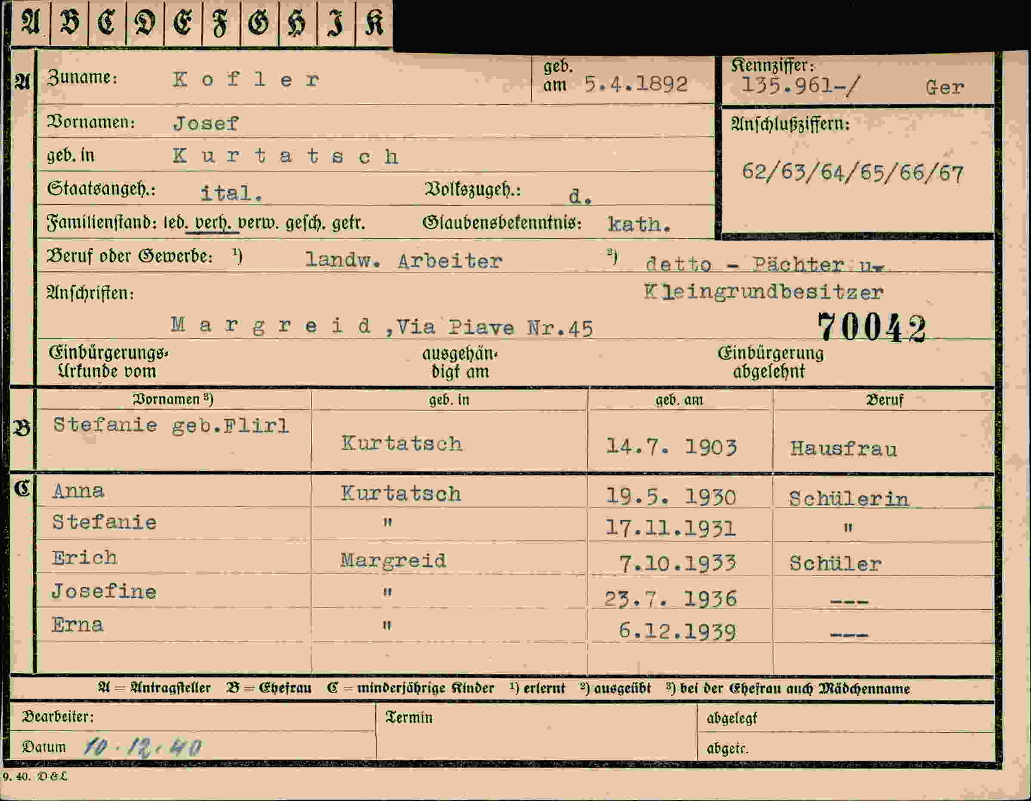Select the index tab letter D at top
The image size is (1031, 801).
click(145, 23)
